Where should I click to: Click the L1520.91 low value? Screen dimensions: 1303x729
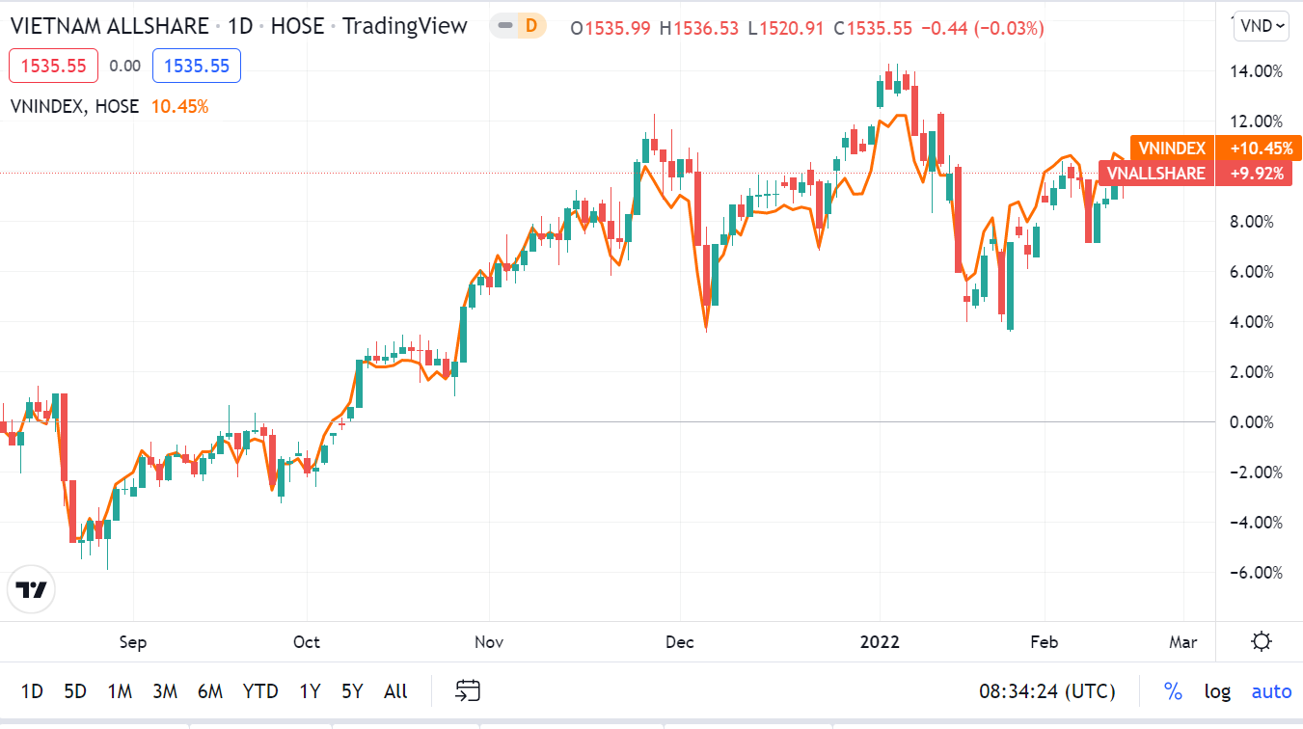click(786, 28)
